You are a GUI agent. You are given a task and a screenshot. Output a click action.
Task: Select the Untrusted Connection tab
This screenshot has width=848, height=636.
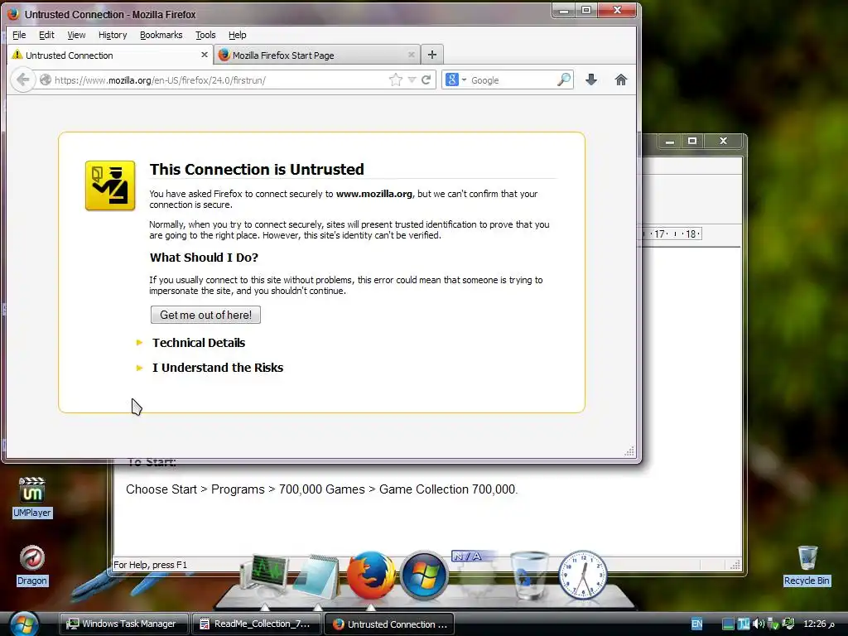point(110,55)
